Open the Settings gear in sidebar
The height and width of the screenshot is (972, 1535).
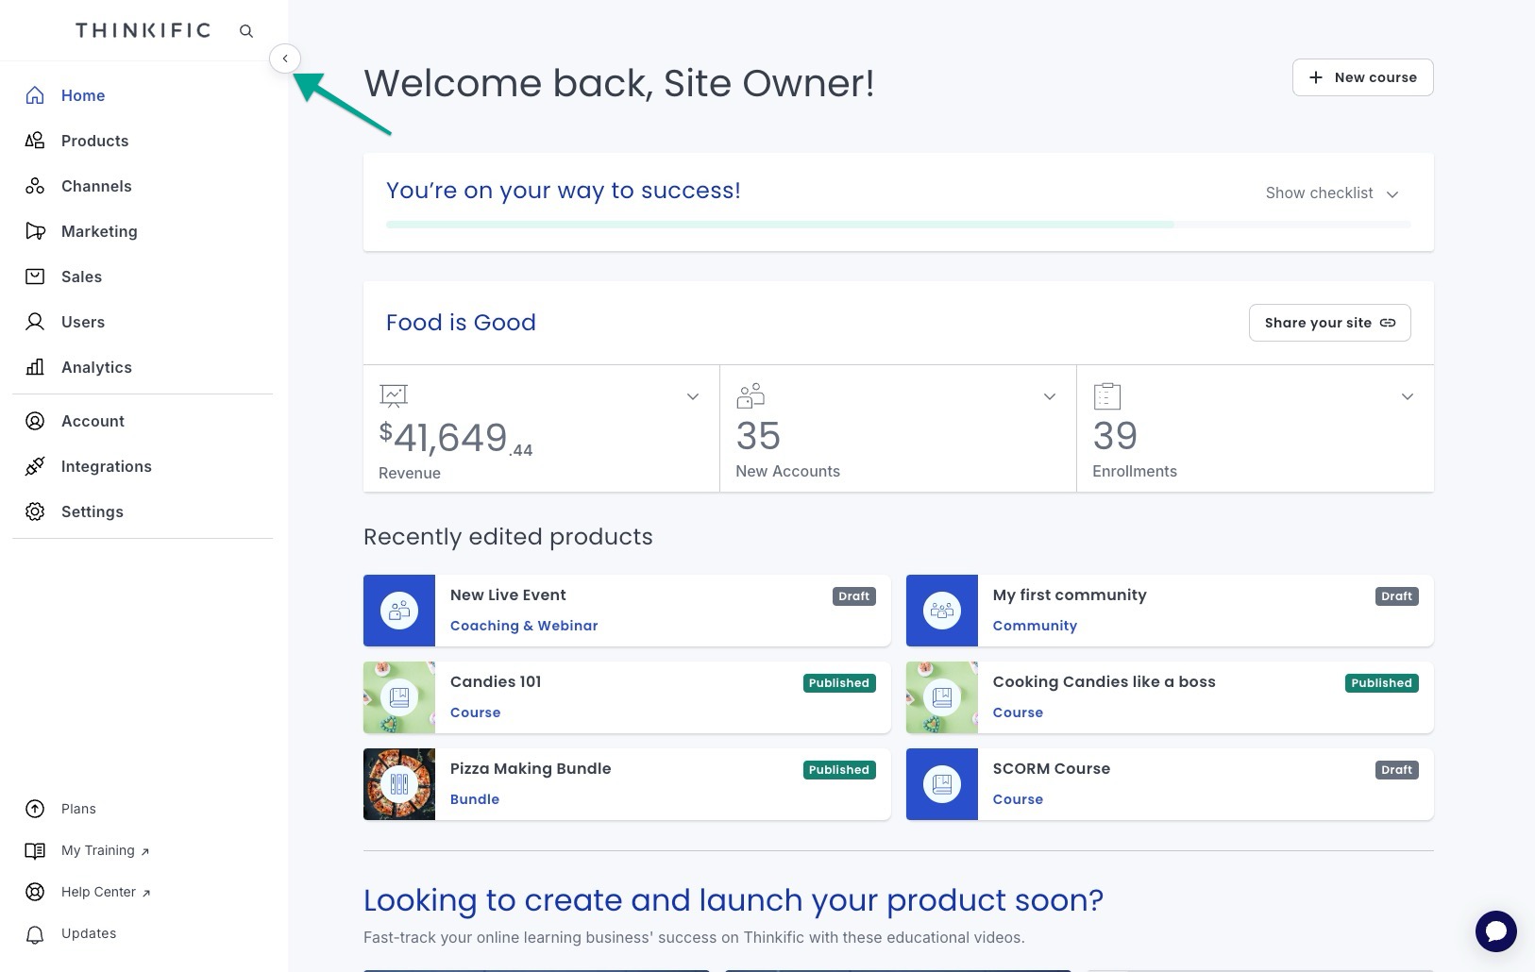click(35, 511)
